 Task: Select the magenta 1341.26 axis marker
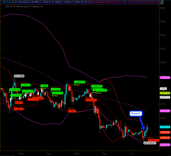click(x=165, y=145)
